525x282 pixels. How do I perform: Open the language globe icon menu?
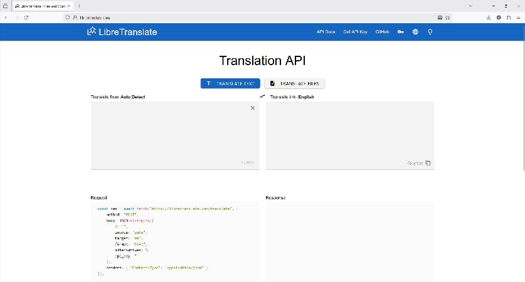pos(415,32)
